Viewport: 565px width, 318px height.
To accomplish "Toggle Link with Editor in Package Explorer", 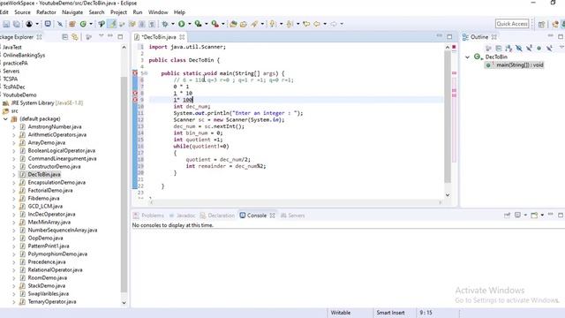I will click(x=75, y=37).
